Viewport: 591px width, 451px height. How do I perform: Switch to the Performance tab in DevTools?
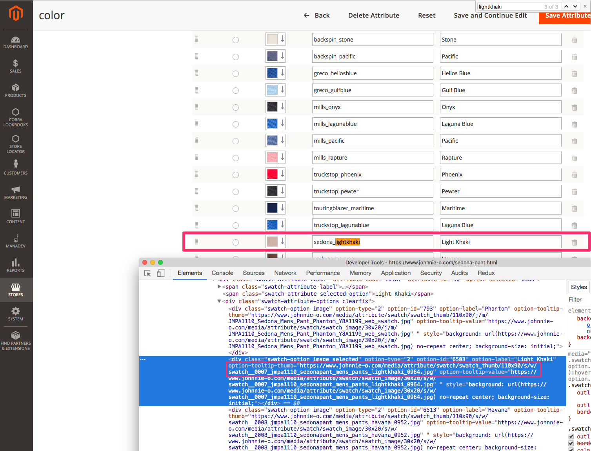pyautogui.click(x=323, y=273)
